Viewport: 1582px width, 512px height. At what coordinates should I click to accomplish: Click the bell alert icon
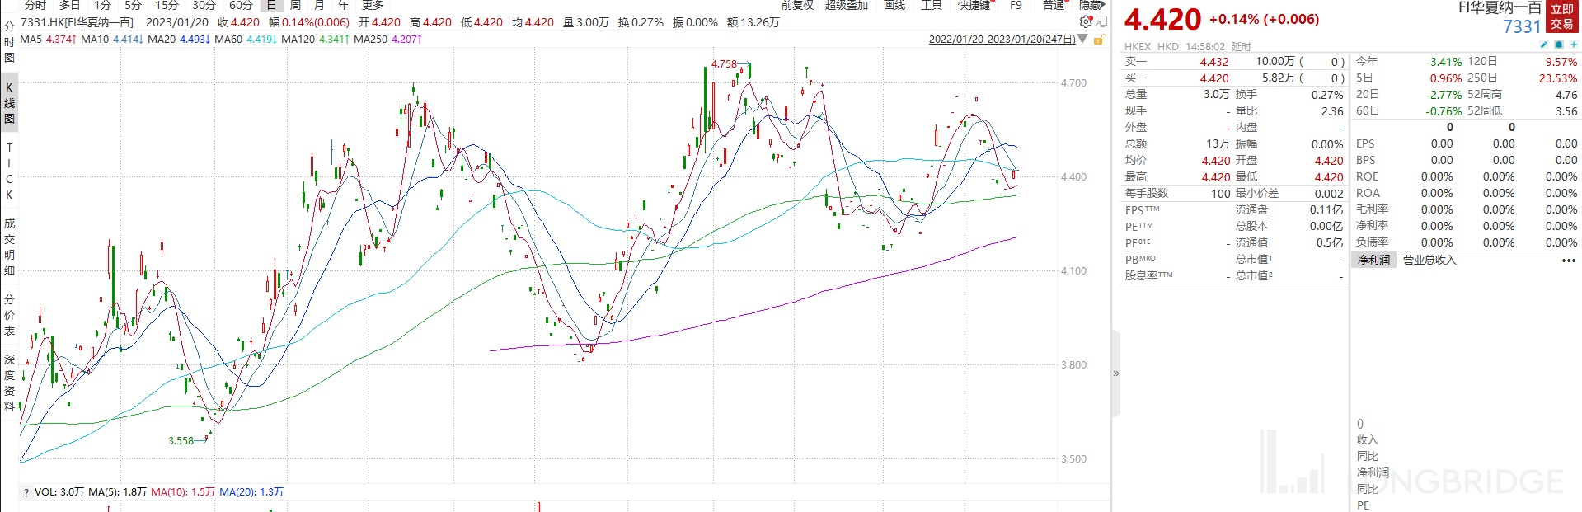tap(1559, 45)
